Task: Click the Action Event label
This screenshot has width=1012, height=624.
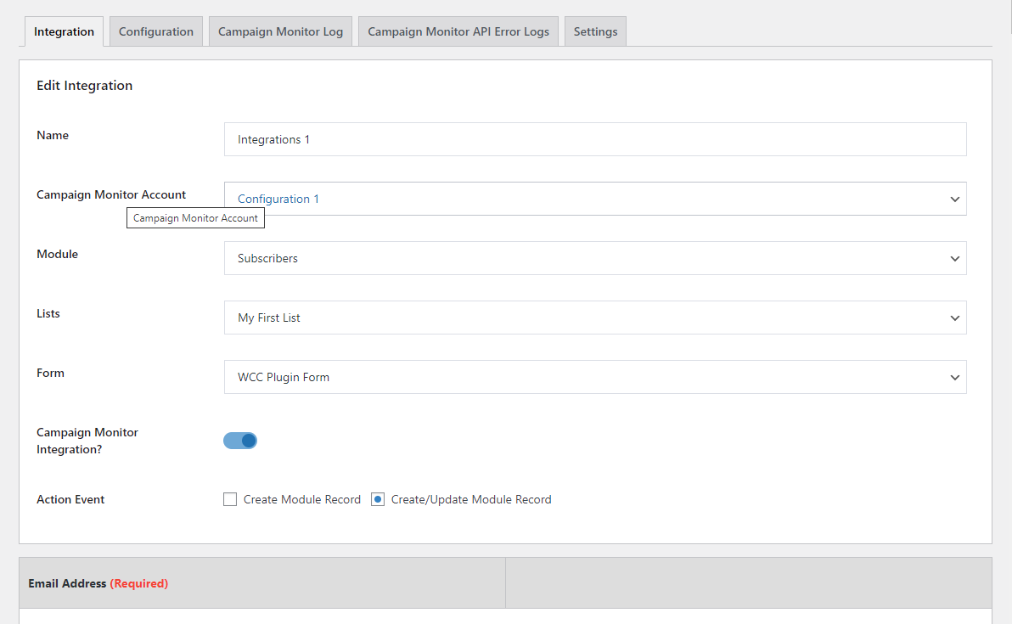Action: (70, 499)
